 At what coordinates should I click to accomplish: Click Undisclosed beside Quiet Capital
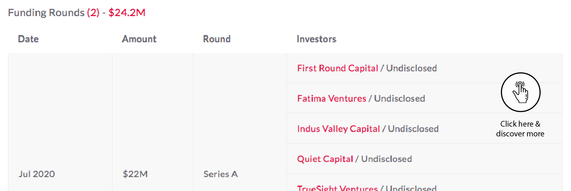coord(386,159)
